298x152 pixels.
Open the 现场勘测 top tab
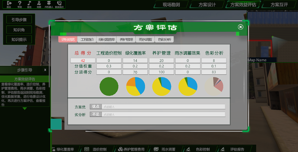pos(172,5)
